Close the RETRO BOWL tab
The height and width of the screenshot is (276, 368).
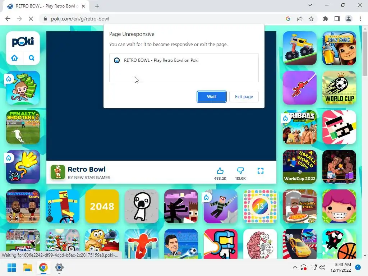(x=83, y=6)
